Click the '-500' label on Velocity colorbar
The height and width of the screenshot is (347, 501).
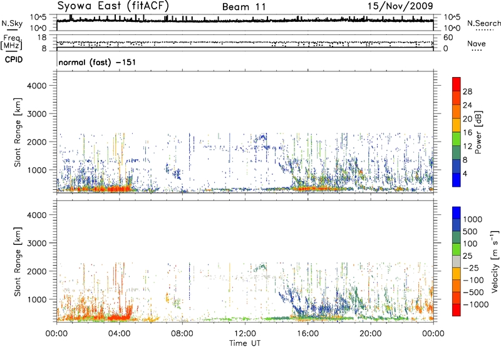tap(473, 293)
